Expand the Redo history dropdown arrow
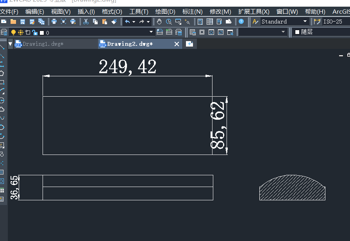Image resolution: width=350 pixels, height=241 pixels. [148, 22]
